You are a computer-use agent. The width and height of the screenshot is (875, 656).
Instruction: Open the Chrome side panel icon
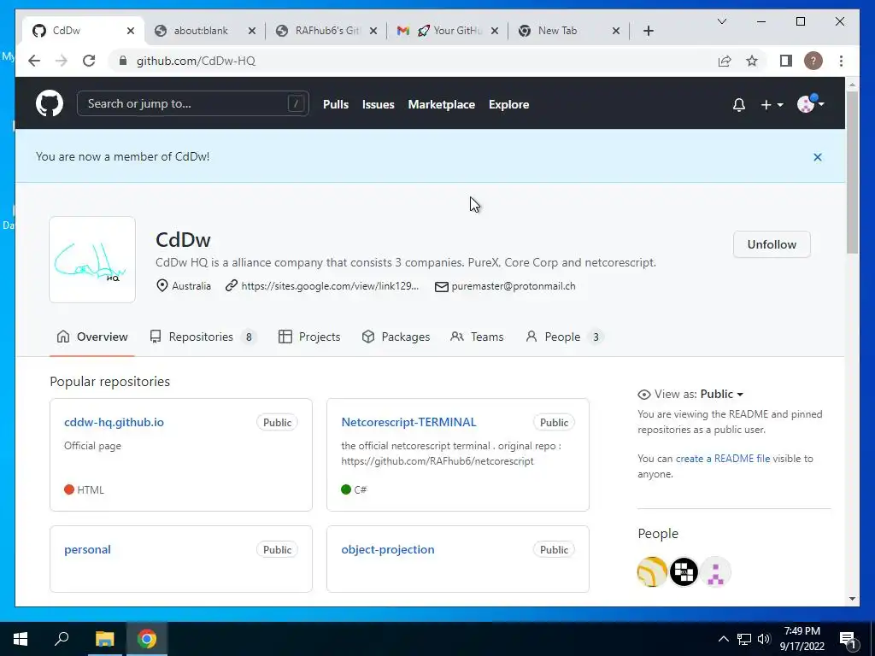tap(786, 61)
